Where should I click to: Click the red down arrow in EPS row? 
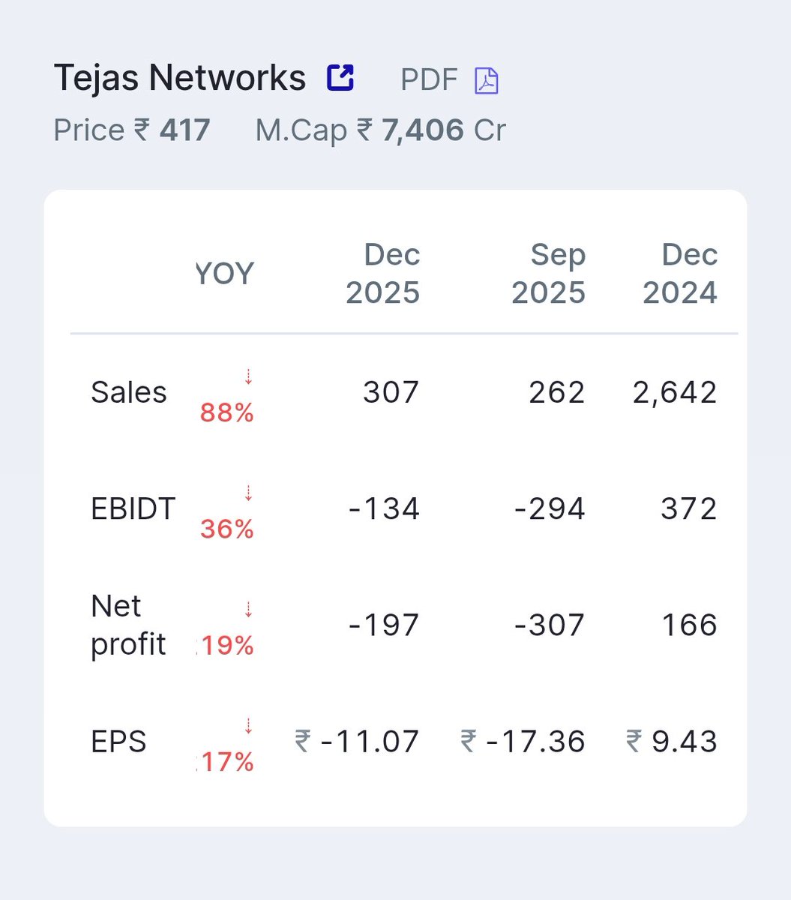point(248,726)
